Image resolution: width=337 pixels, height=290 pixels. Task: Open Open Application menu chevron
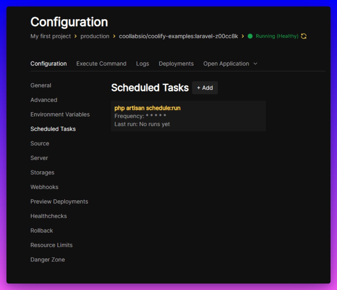pos(255,64)
